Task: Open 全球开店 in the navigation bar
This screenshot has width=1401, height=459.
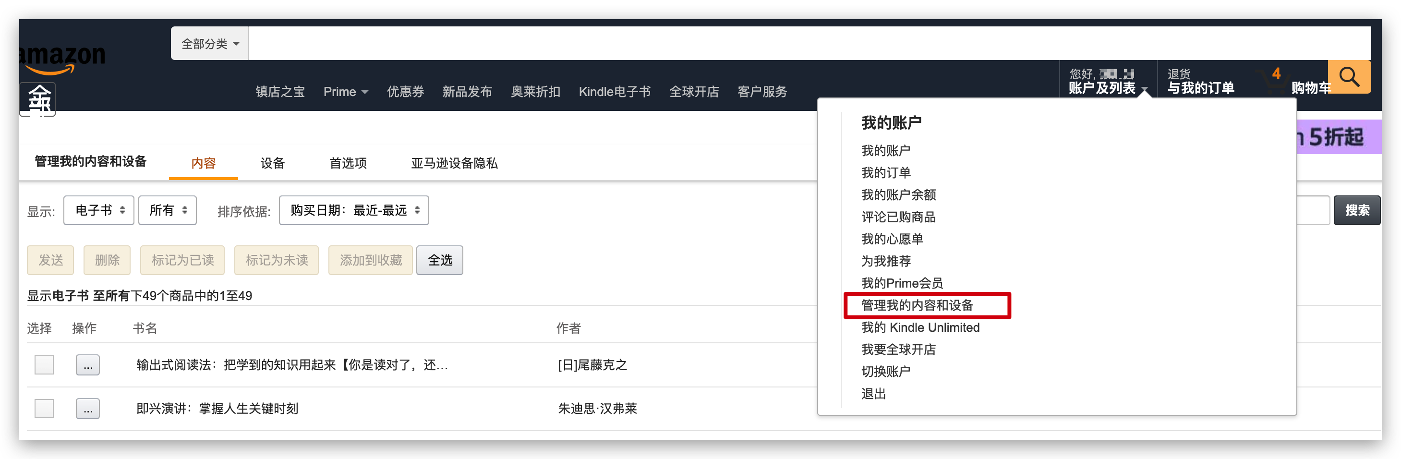Action: tap(694, 91)
